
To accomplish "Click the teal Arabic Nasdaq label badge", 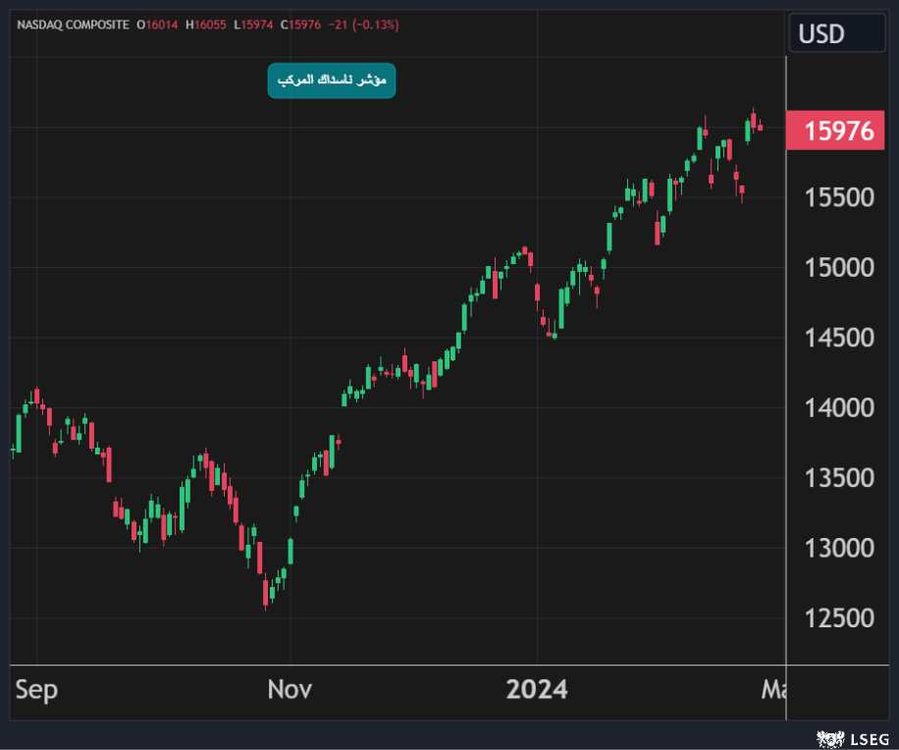I will (x=332, y=80).
